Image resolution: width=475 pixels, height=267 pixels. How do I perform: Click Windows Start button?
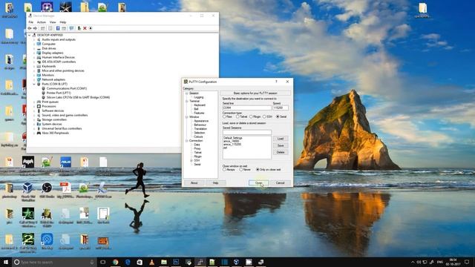(6, 262)
